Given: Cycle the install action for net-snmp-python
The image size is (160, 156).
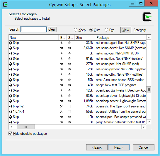Looking at the screenshot, I should tap(11, 69).
